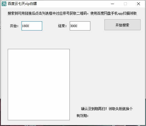The image size is (146, 126).
Task: Click the 结束: label
Action: 62,26
